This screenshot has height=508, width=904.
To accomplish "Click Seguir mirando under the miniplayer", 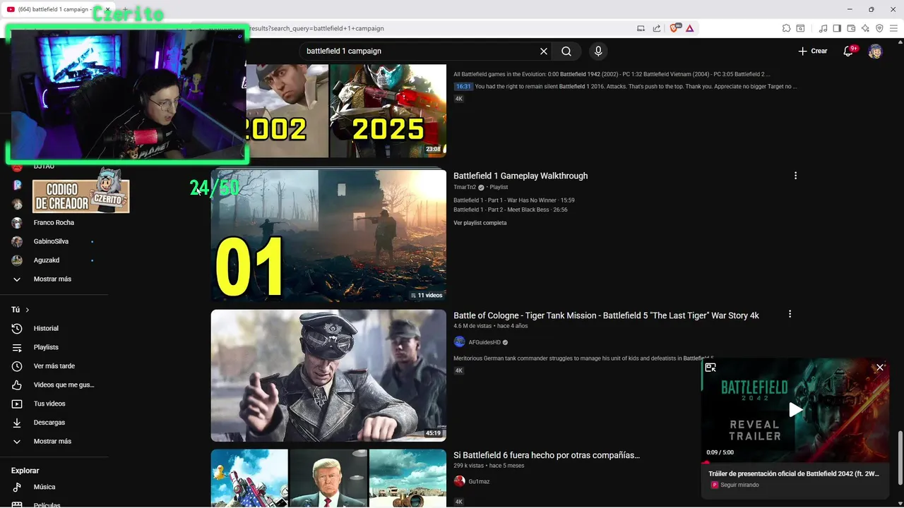I will coord(739,485).
